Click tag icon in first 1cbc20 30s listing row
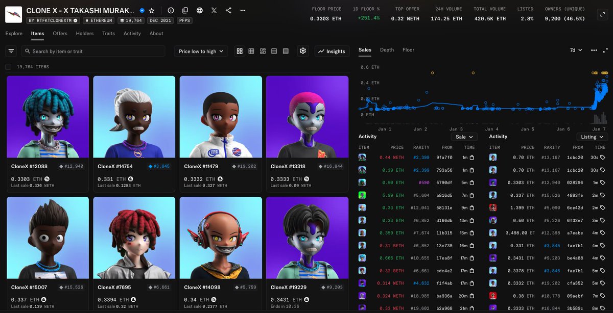Screen dimensions: 613x313 pyautogui.click(x=603, y=158)
